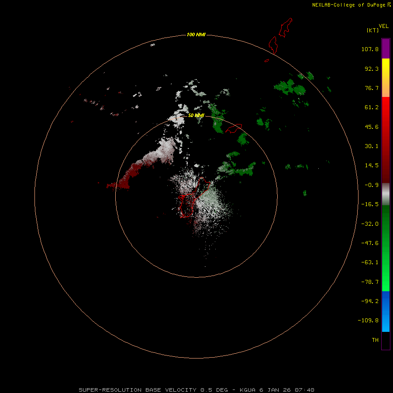Click the TH threshold label
393x393 pixels.
click(x=375, y=340)
